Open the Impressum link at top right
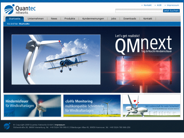Image resolution: width=184 pixels, height=138 pixels. [173, 5]
